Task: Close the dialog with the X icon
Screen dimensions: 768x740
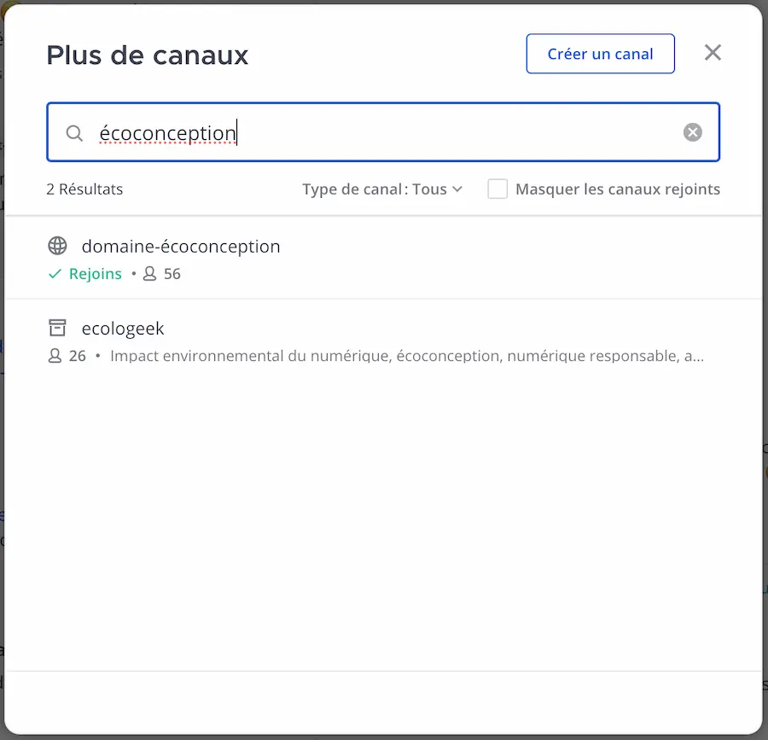Action: click(x=713, y=52)
